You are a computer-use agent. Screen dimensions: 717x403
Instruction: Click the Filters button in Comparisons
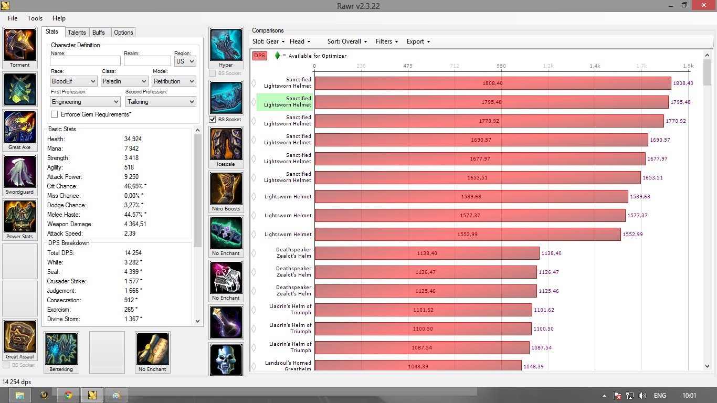coord(386,41)
